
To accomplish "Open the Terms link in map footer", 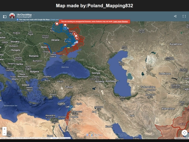I will coord(54,138).
